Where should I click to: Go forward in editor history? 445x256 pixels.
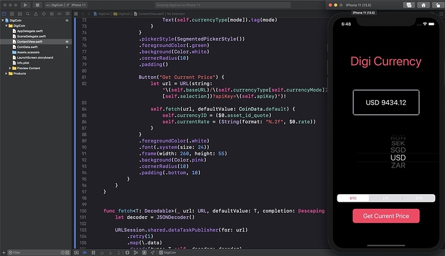(x=89, y=14)
